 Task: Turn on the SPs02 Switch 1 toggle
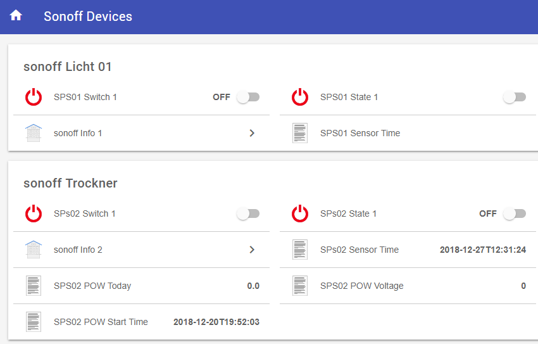click(248, 213)
